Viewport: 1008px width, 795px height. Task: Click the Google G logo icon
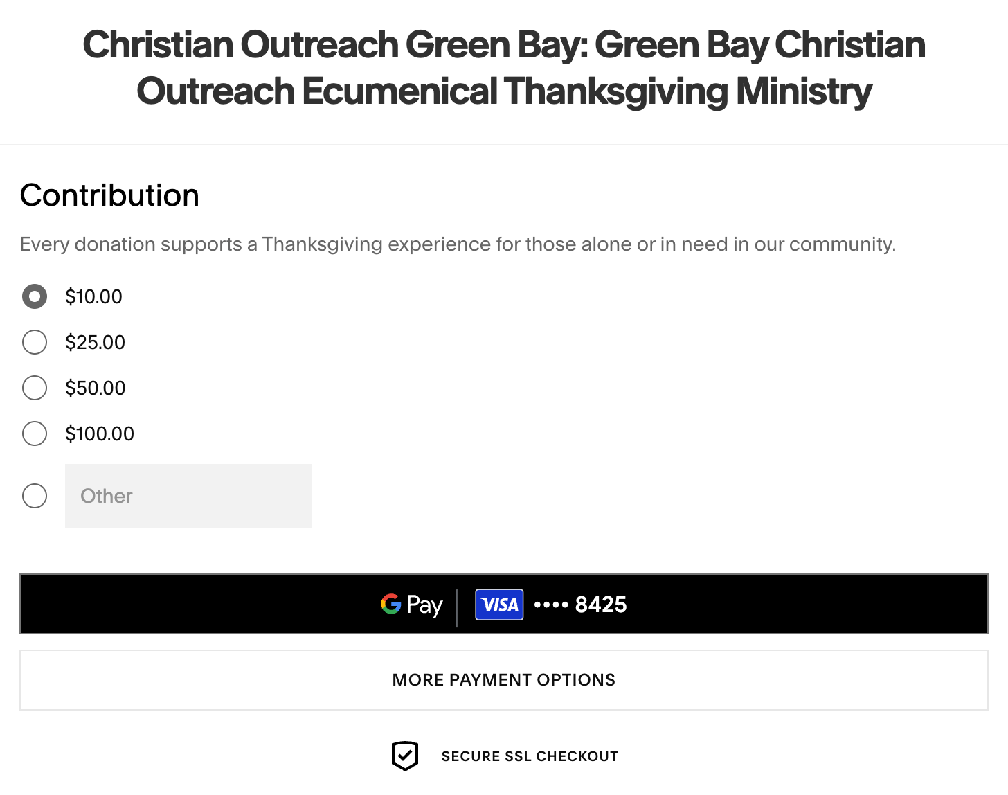click(391, 605)
